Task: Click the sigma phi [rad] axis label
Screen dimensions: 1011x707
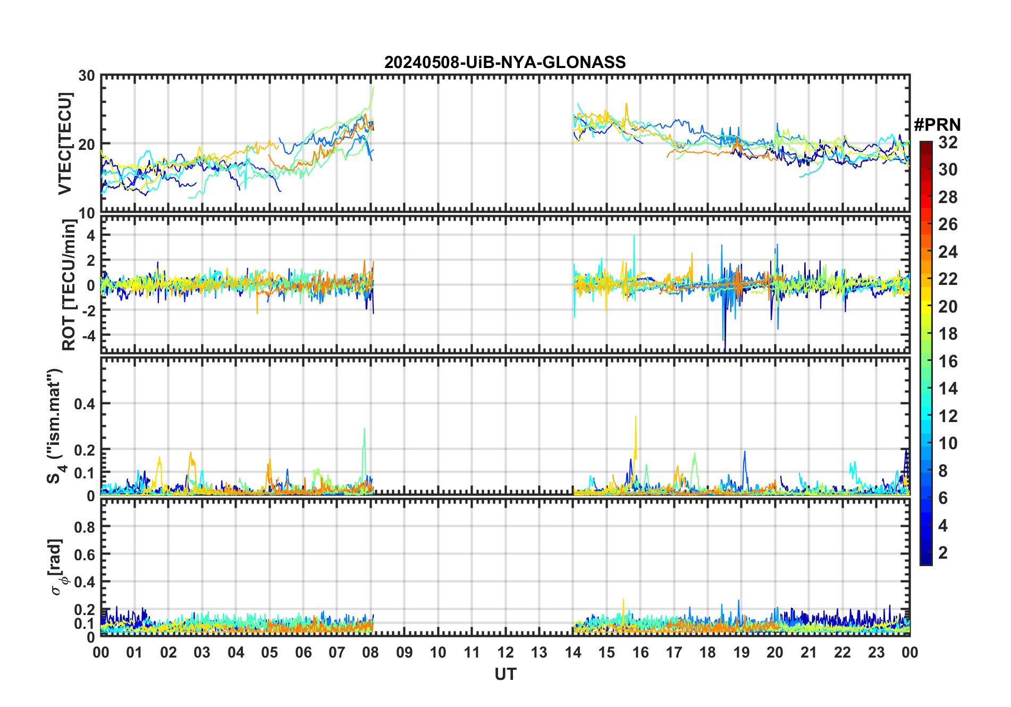Action: [57, 567]
